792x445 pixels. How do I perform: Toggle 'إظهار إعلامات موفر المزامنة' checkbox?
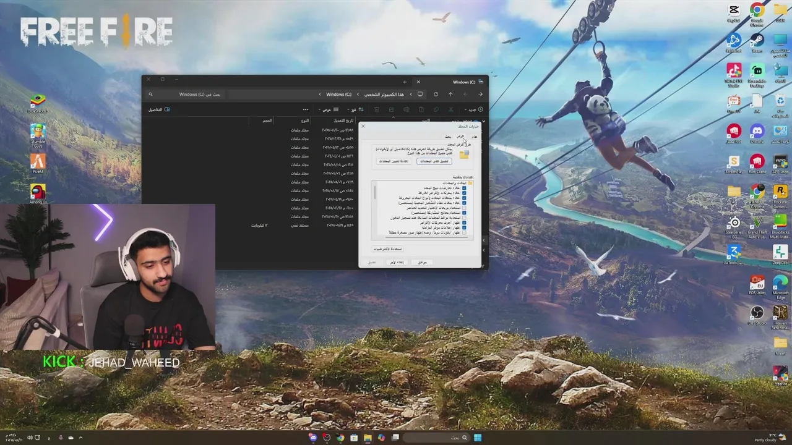[x=464, y=227]
